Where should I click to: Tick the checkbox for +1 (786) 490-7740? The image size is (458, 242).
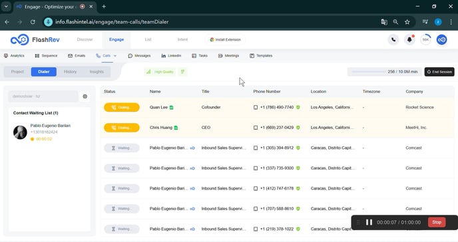(256, 107)
